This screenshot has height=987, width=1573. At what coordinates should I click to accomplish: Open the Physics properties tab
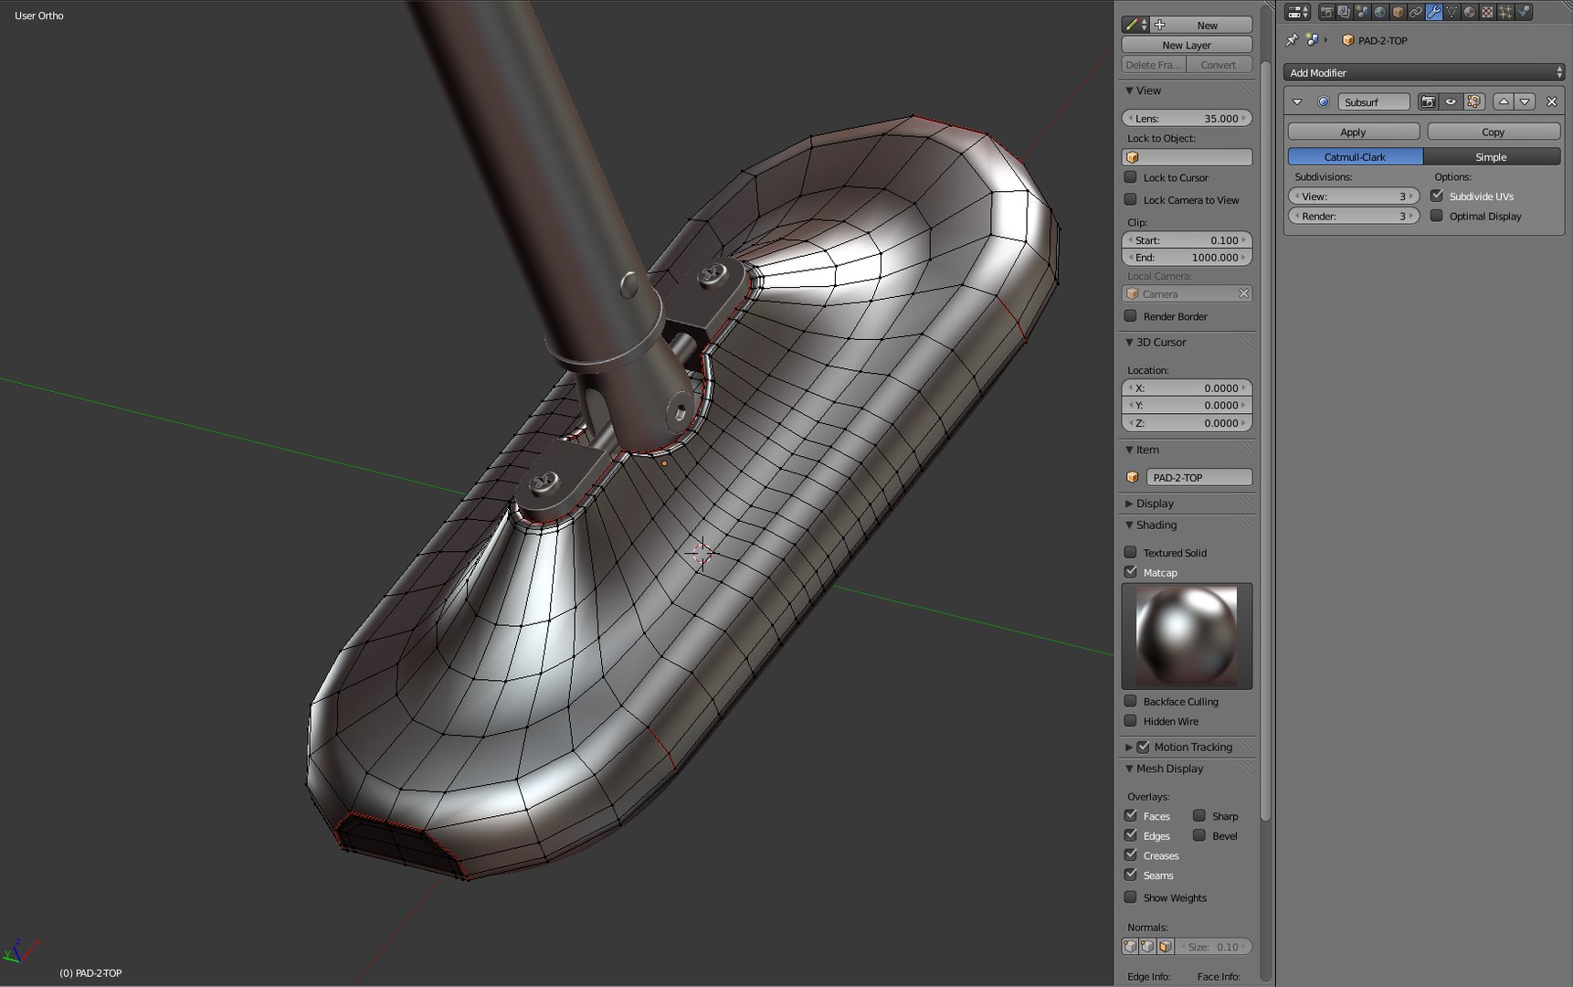(1523, 12)
